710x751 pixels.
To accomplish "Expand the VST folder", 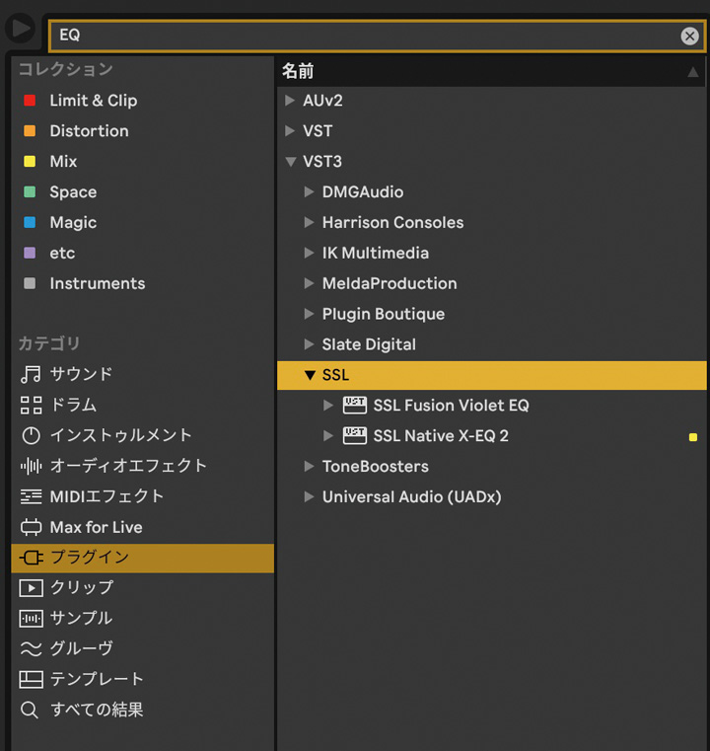I will tap(290, 131).
